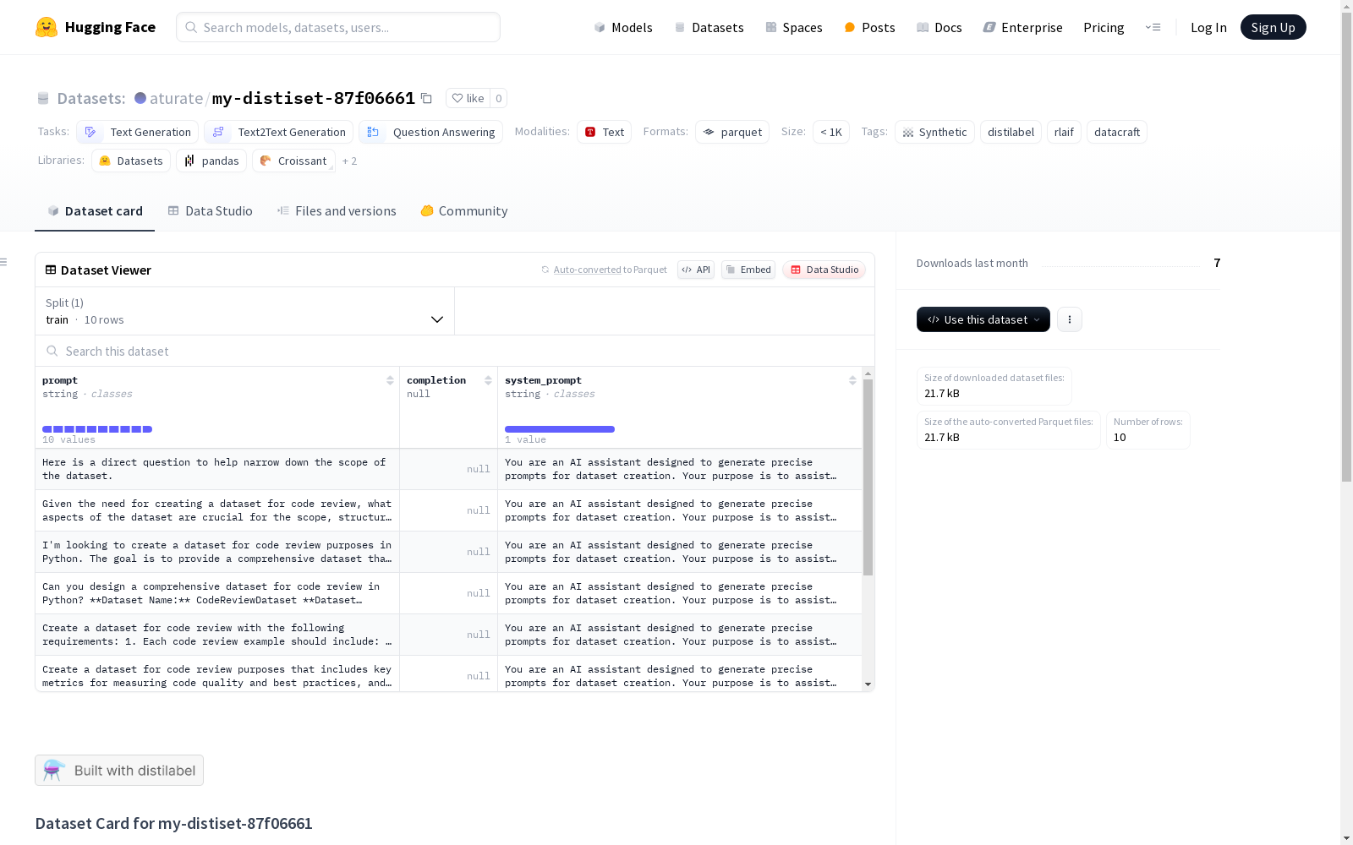Click the aturate user avatar icon
The image size is (1353, 845).
(140, 98)
